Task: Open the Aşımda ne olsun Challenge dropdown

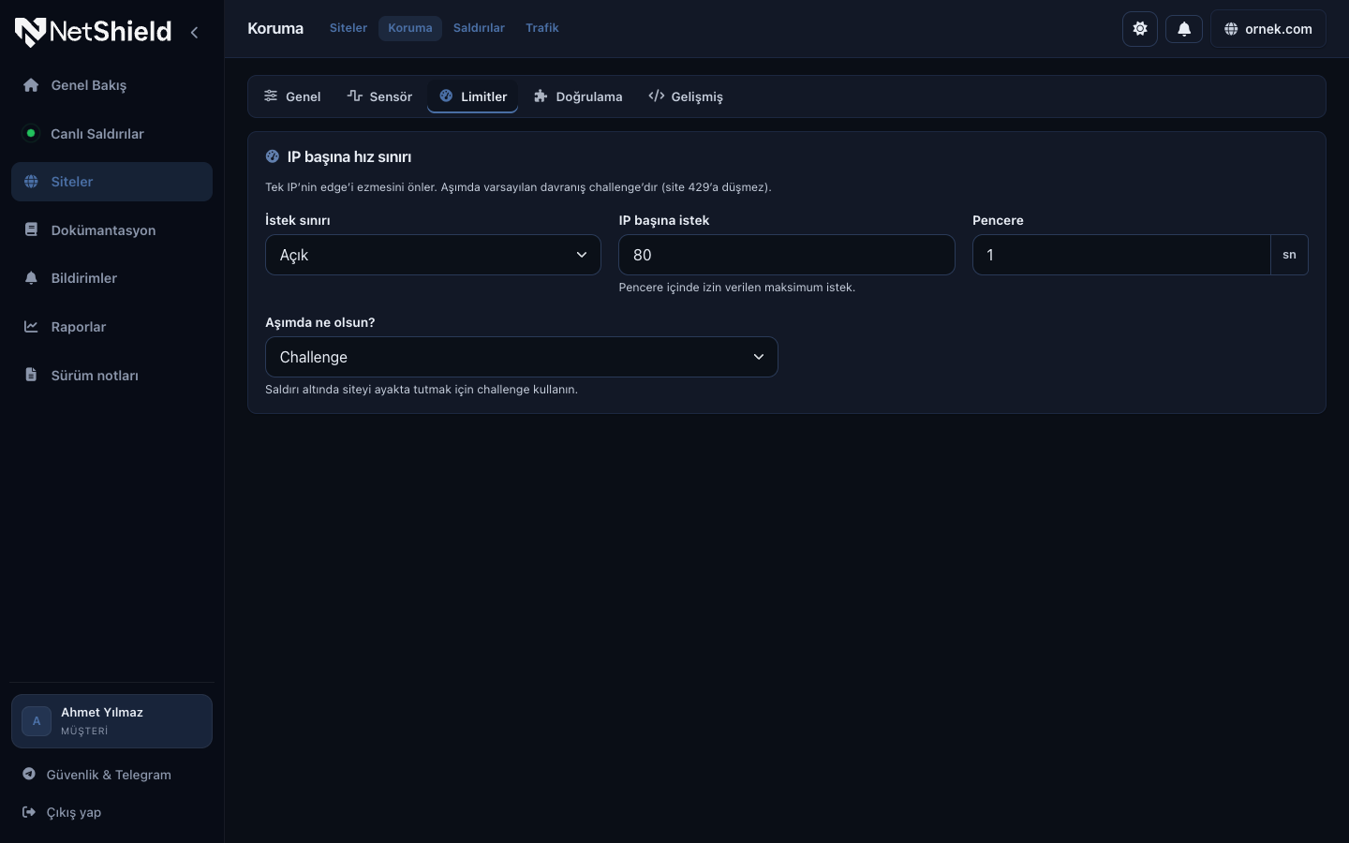Action: (x=522, y=357)
